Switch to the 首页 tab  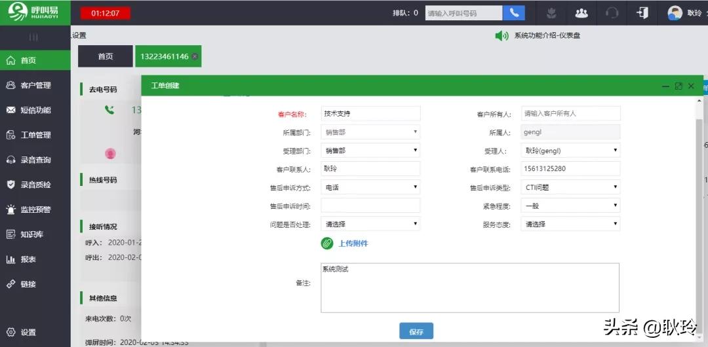(106, 56)
